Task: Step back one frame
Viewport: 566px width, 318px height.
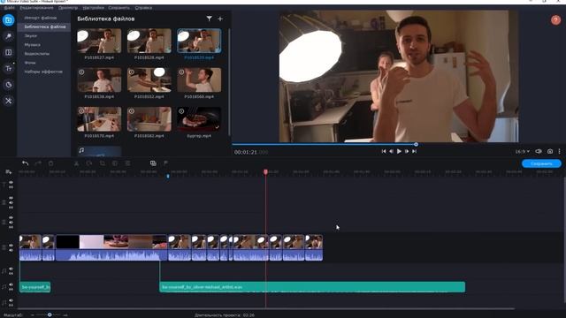Action: 391,151
